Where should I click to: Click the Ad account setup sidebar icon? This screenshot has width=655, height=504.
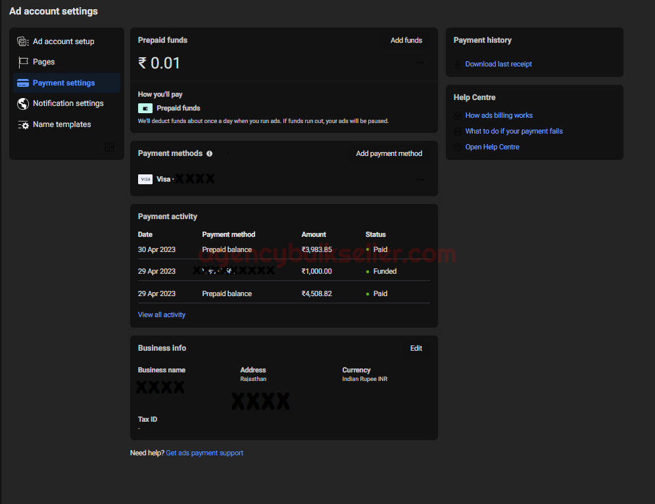(x=23, y=41)
